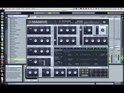
Task: Open Spotlight search in the menu bar
Action: [x=119, y=9]
